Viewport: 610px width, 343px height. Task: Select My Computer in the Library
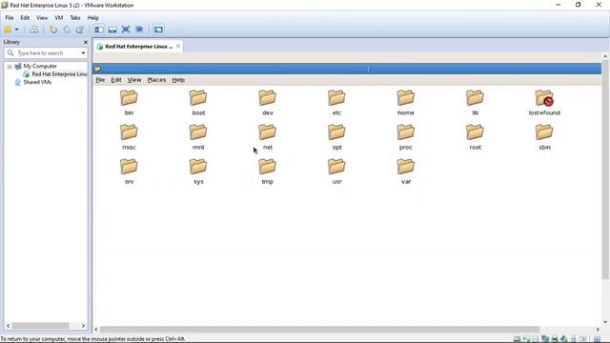(40, 67)
